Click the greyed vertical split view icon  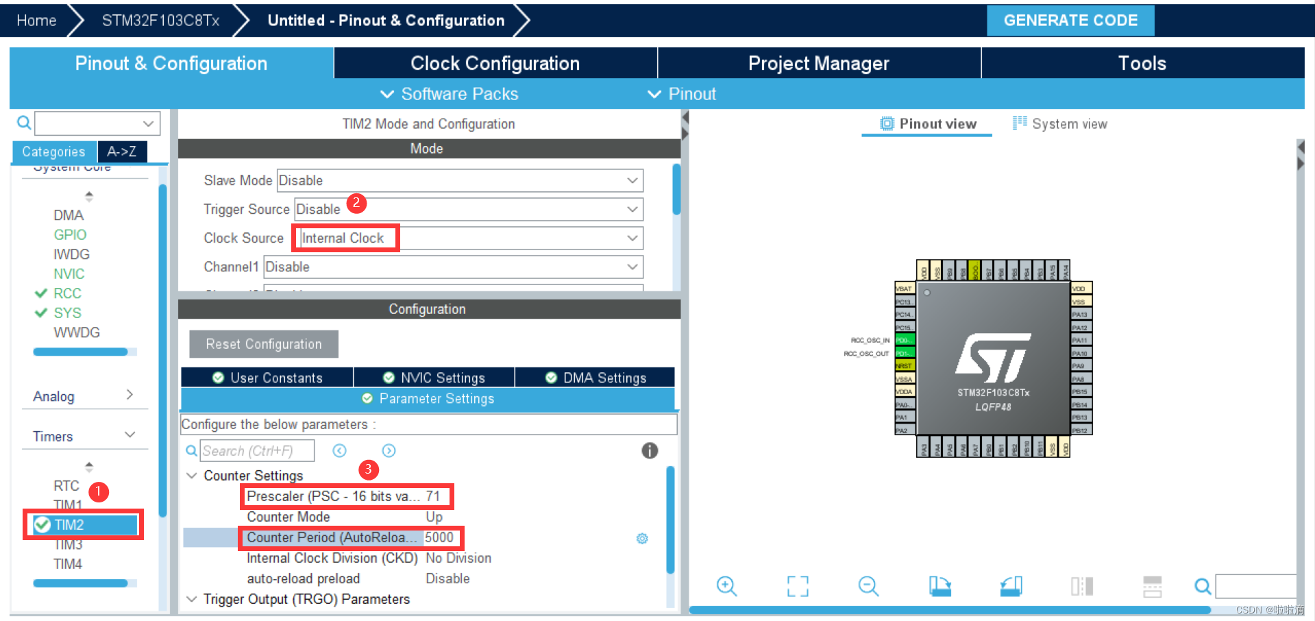[x=1082, y=586]
